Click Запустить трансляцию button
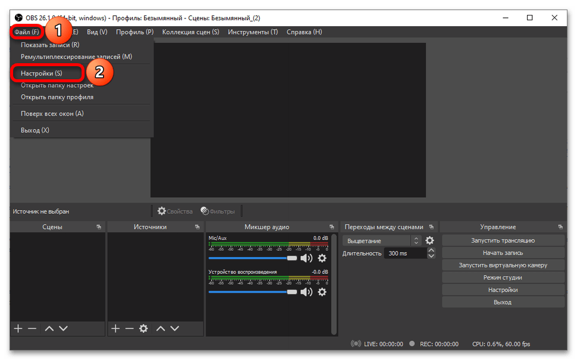Screen dimensions: 577x360 tap(503, 240)
